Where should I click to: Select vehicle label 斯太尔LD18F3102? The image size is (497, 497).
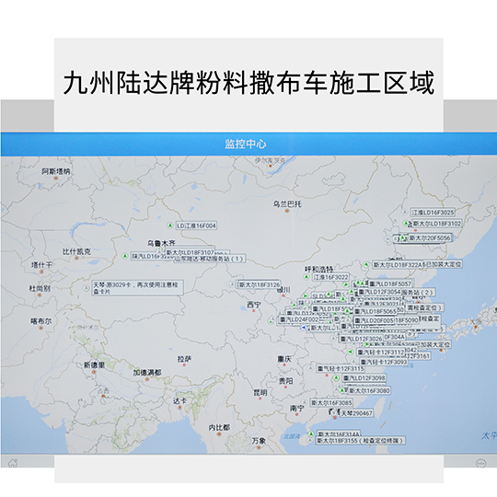coord(436,224)
